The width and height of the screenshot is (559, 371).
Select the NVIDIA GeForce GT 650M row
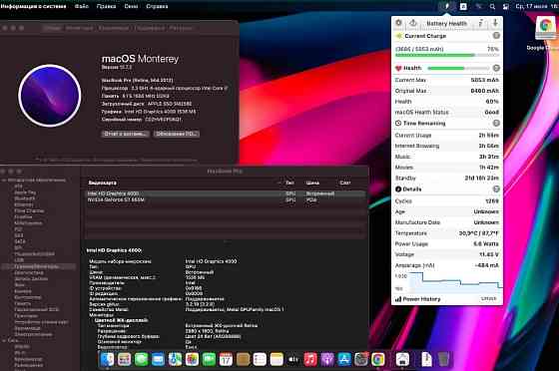click(226, 200)
